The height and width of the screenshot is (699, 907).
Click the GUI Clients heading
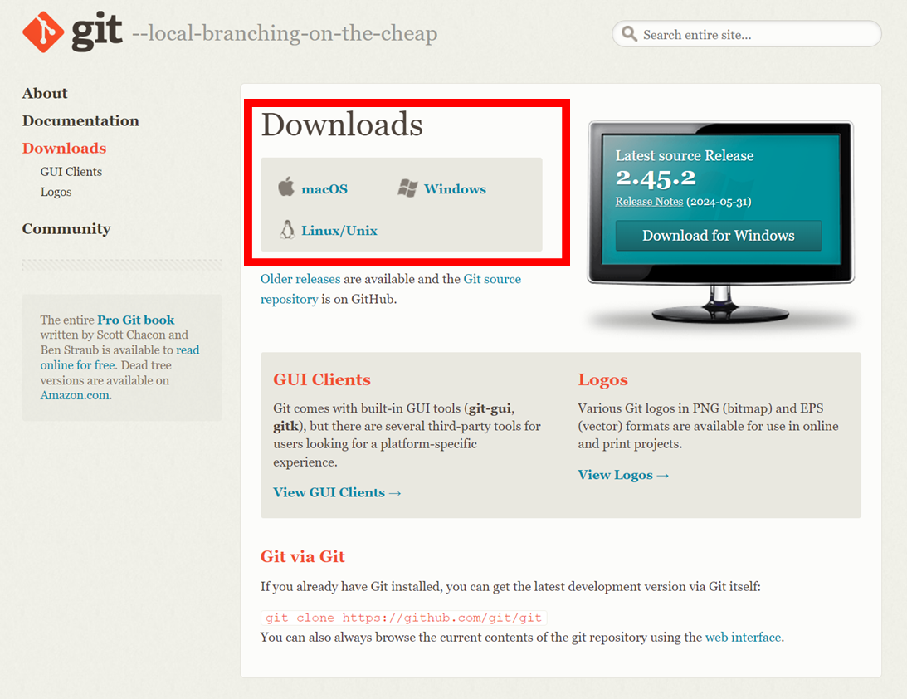(322, 379)
